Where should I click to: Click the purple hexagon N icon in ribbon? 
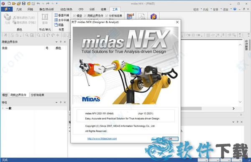[x=154, y=16]
